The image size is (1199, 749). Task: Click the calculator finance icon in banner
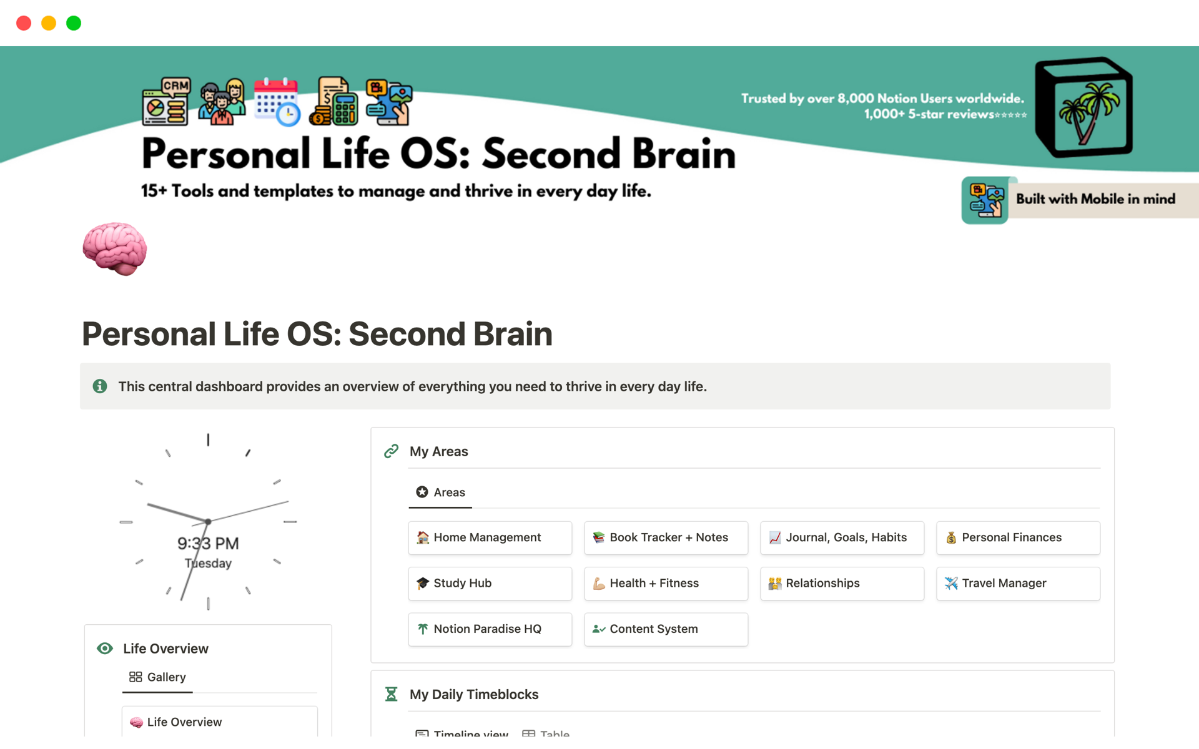[333, 102]
